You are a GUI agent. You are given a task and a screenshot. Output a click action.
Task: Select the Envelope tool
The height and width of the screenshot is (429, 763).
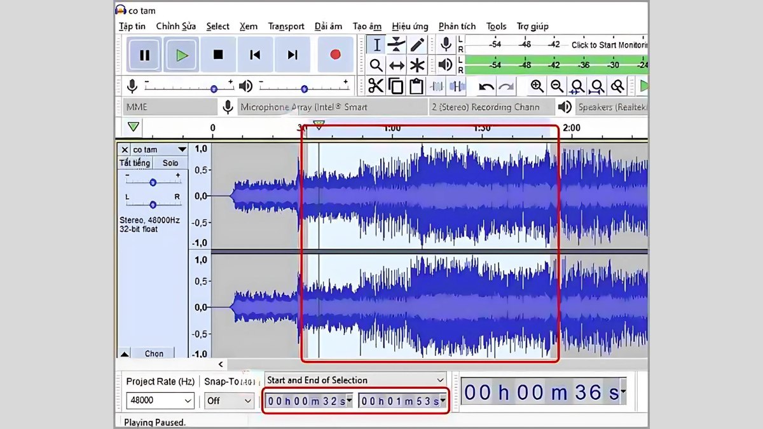click(397, 44)
